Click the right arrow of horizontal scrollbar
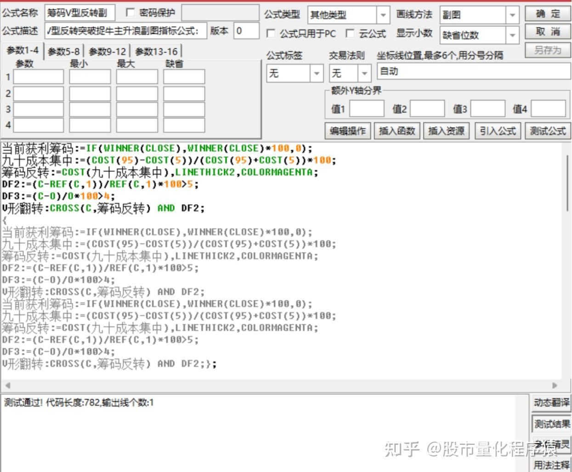572x472 pixels. click(555, 386)
